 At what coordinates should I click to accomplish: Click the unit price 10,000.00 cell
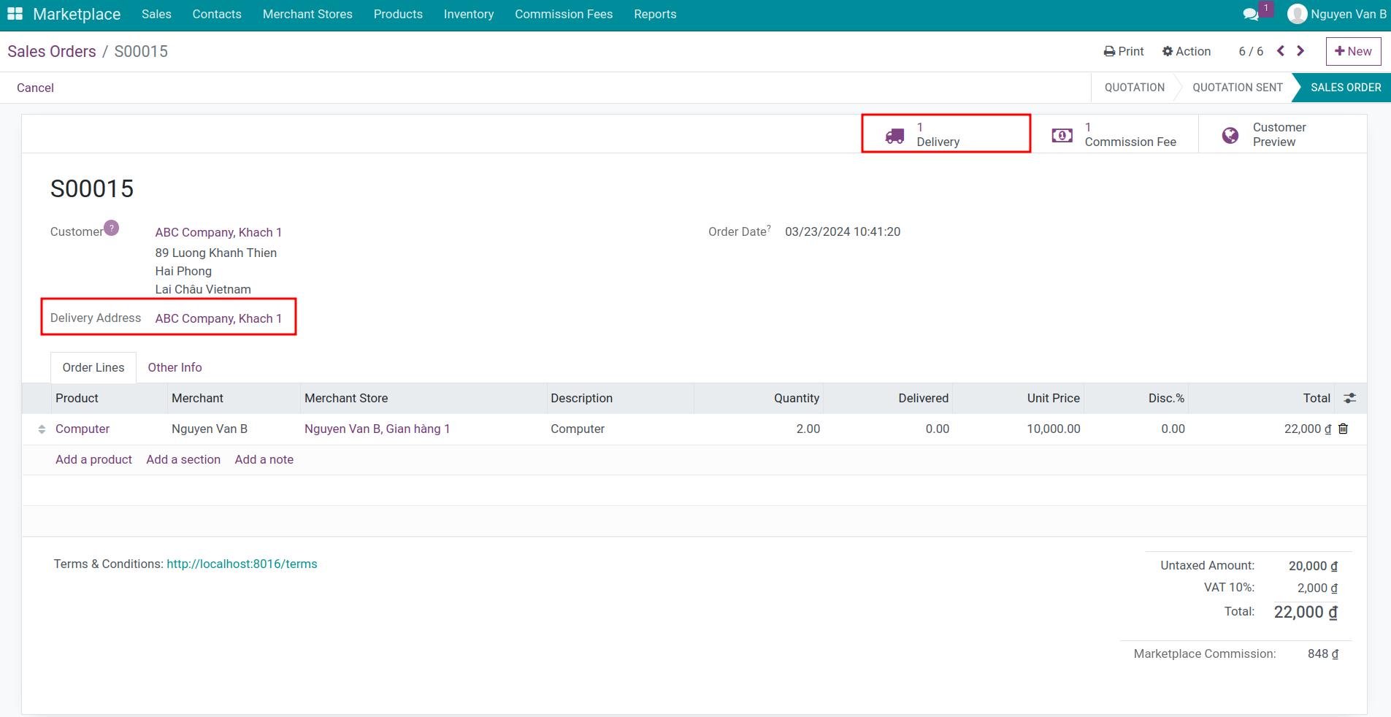click(x=1018, y=429)
